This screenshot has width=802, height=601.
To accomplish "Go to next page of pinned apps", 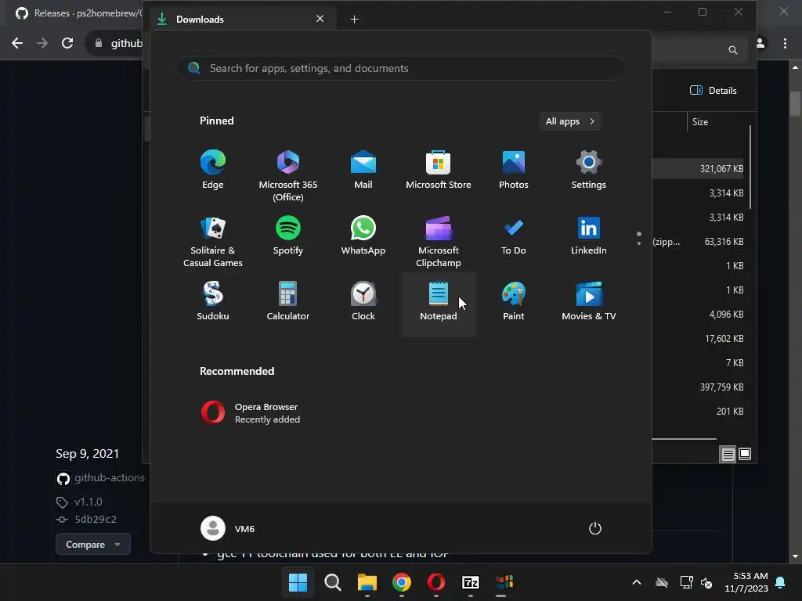I will 639,243.
